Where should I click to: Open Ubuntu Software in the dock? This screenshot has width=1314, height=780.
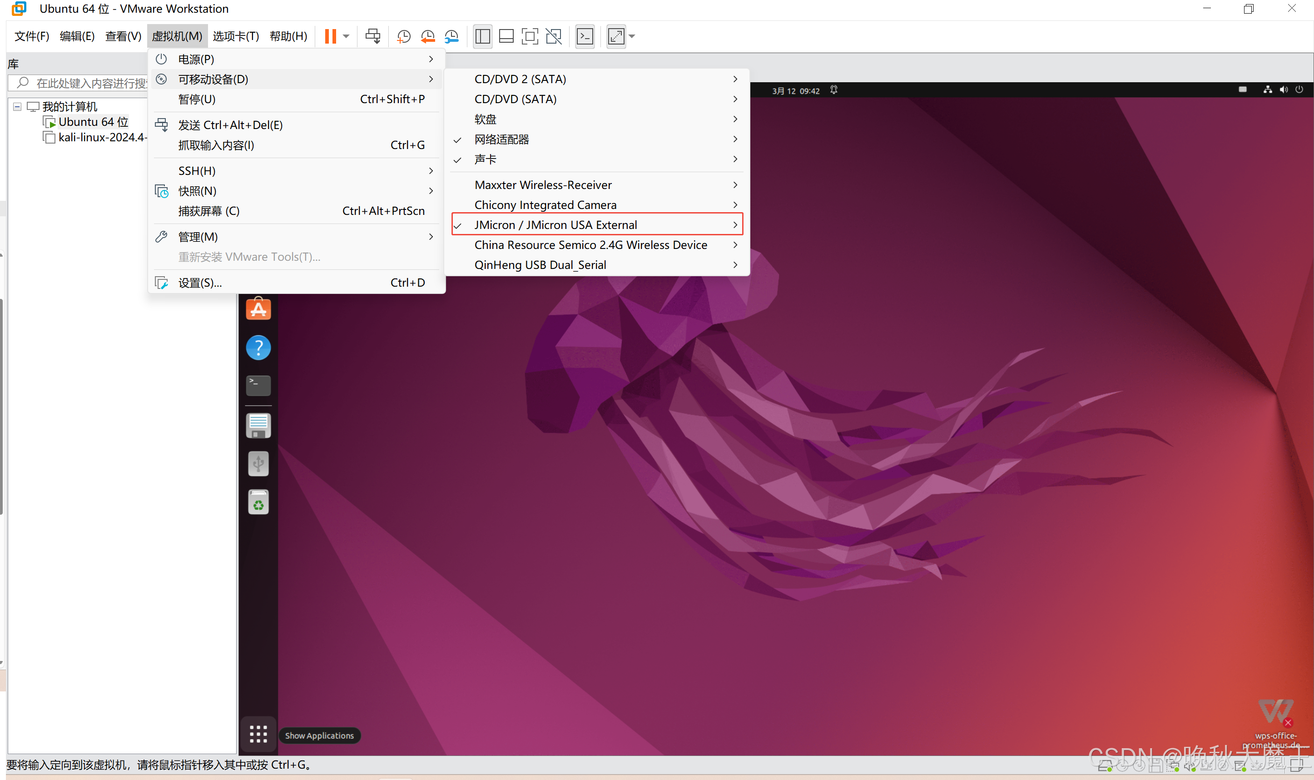click(258, 309)
